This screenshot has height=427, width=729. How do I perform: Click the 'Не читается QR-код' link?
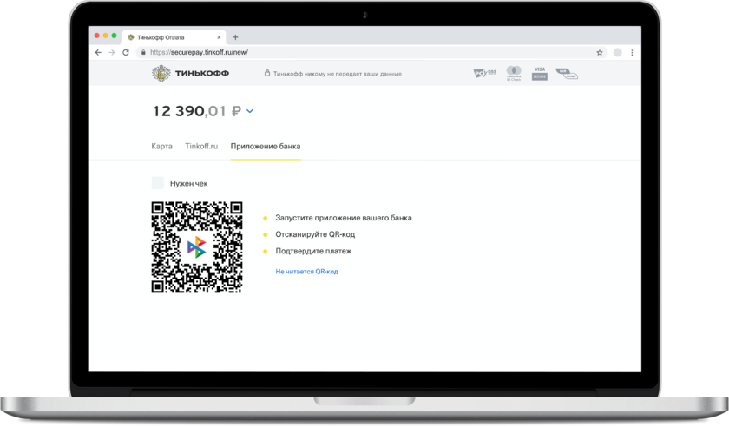[306, 272]
